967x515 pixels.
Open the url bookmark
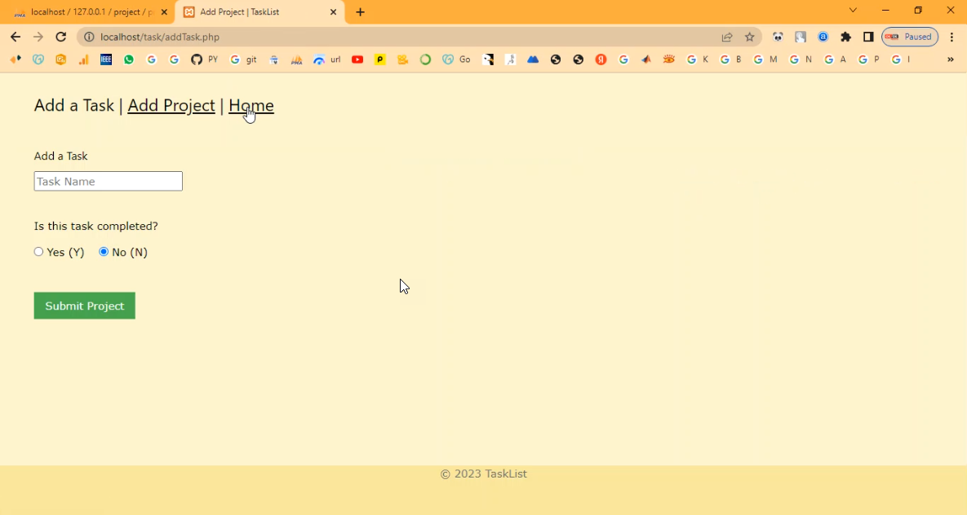click(327, 59)
